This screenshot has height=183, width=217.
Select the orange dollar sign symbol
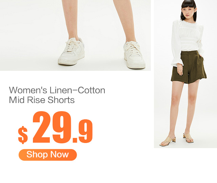click(23, 135)
